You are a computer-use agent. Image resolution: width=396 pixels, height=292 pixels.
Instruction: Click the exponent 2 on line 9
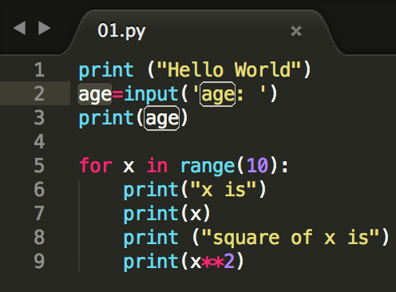coord(229,261)
